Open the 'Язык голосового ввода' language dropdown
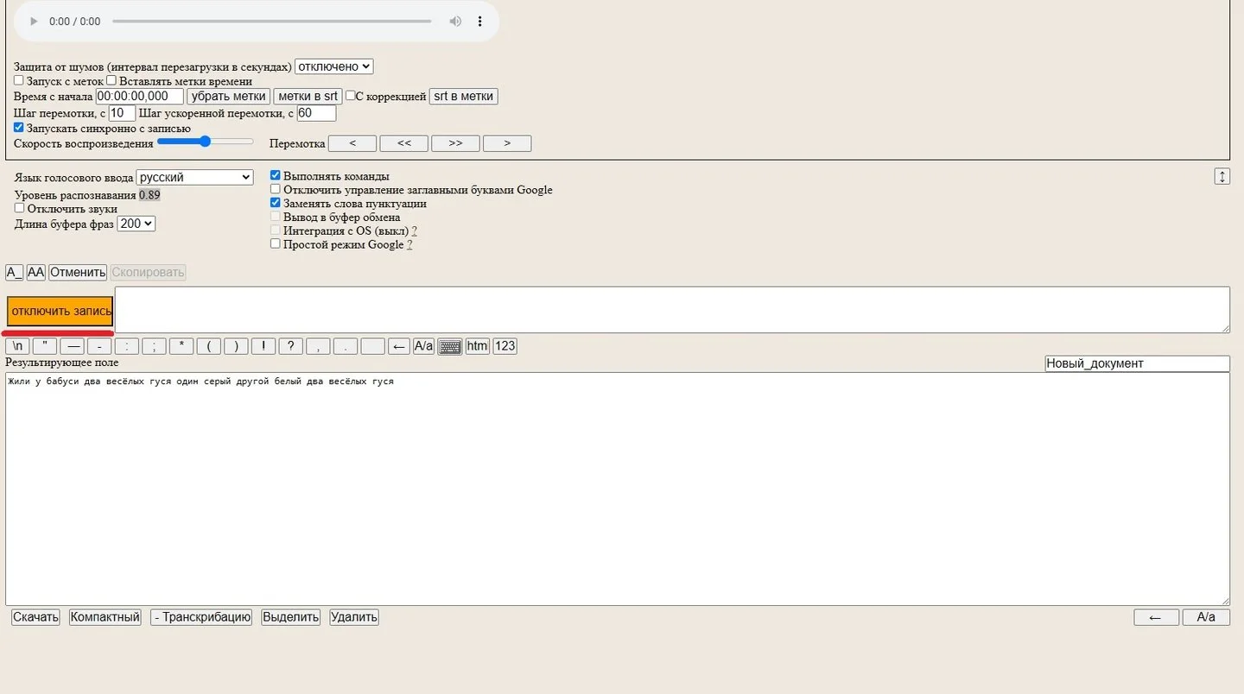The image size is (1244, 694). pos(194,177)
